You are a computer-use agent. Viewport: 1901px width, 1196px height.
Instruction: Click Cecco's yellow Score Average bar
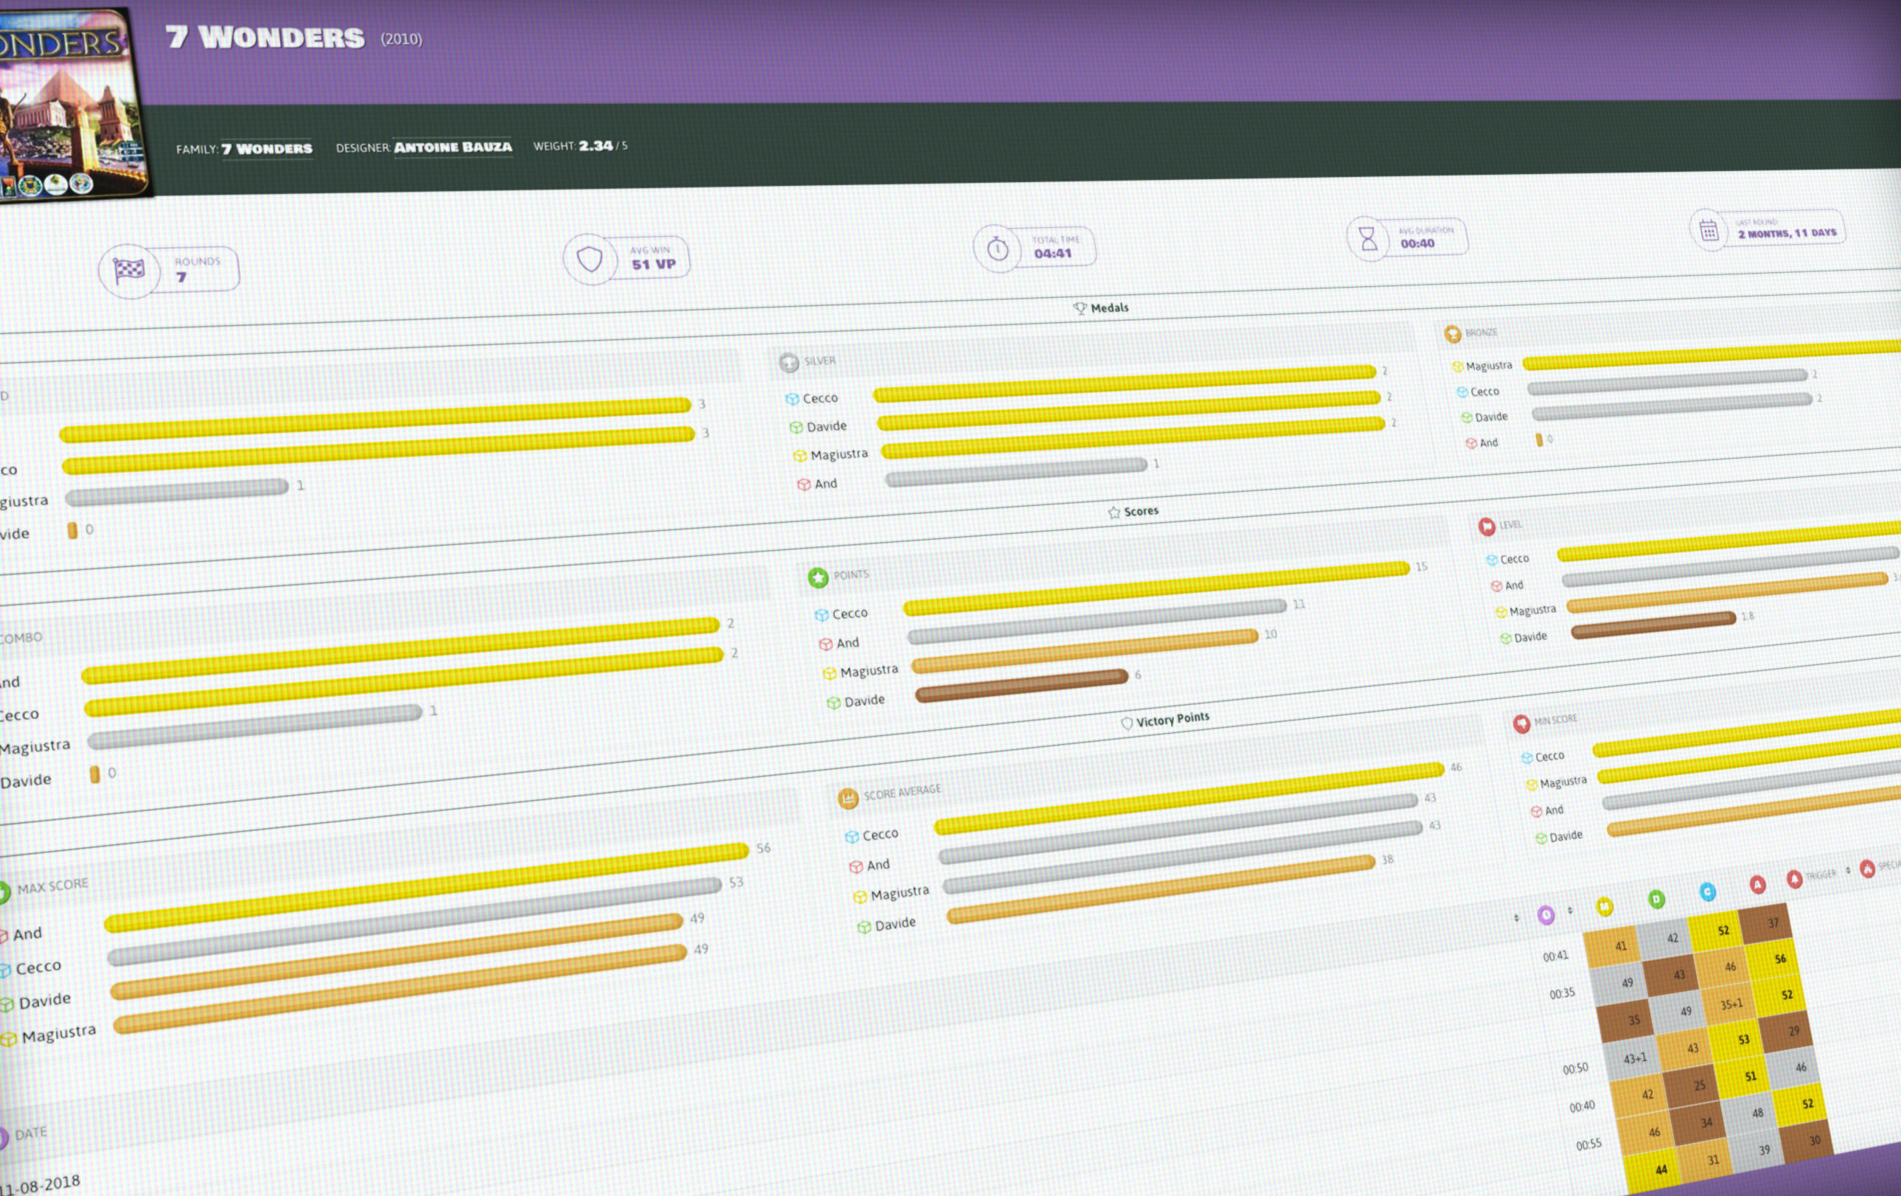coord(1188,798)
